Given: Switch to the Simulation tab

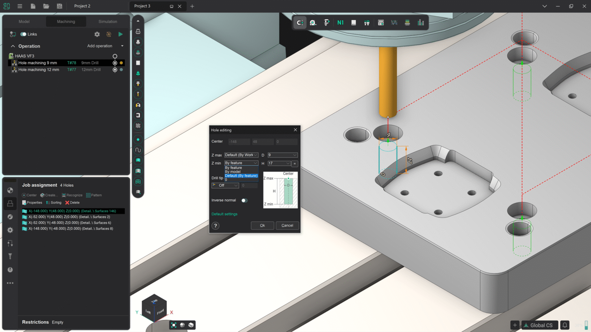Looking at the screenshot, I should (108, 21).
